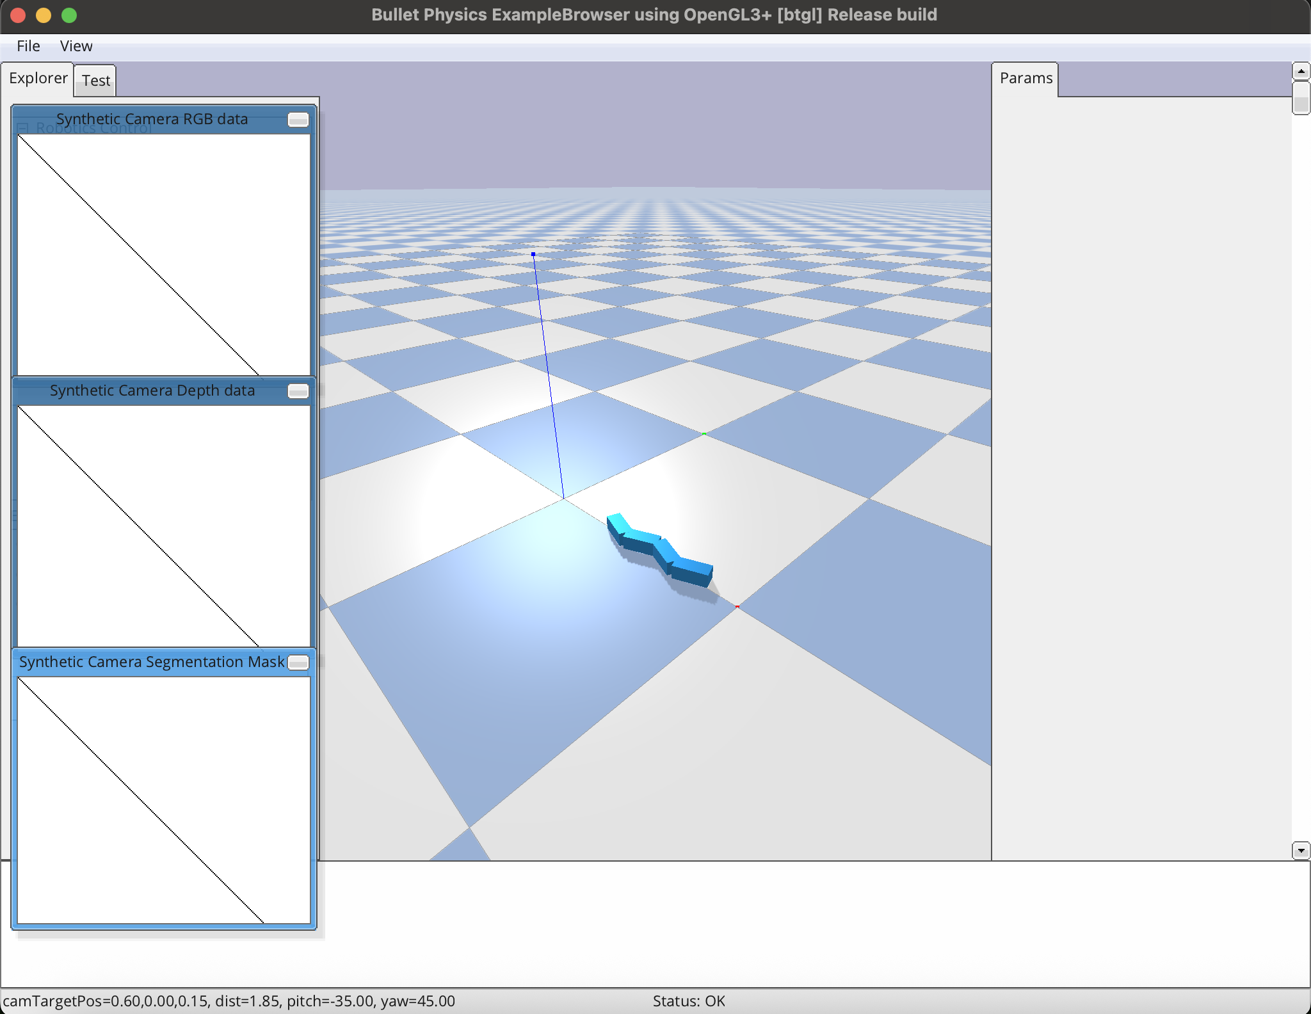Collapse the Robotics Control section

(x=23, y=127)
